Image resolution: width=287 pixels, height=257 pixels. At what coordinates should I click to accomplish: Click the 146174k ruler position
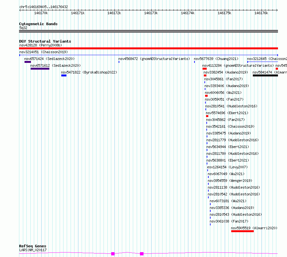point(188,13)
